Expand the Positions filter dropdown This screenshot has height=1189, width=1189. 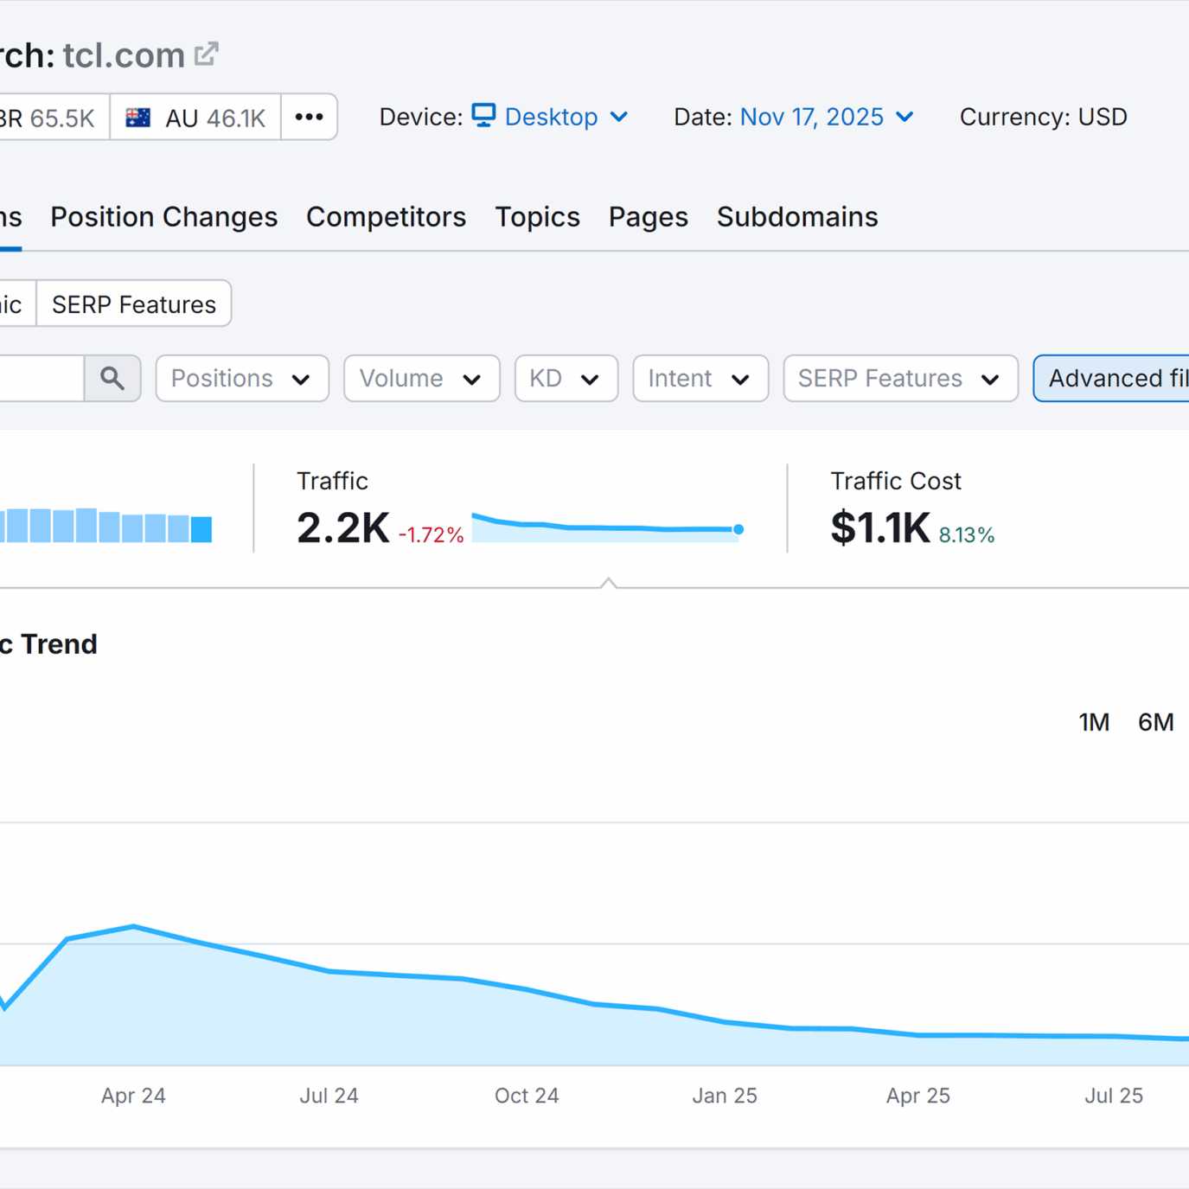click(241, 378)
